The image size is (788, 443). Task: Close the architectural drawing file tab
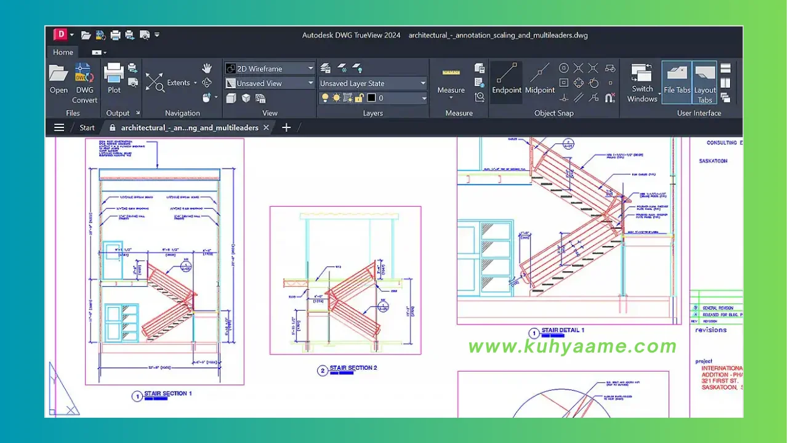click(266, 128)
